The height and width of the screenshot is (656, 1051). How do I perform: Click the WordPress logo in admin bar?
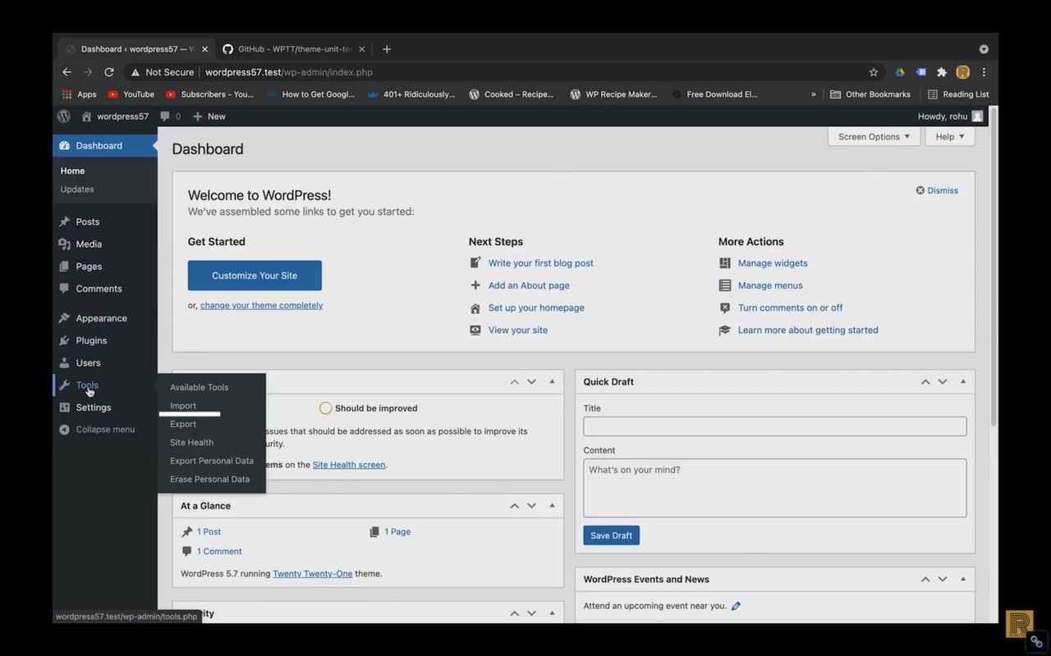tap(64, 116)
